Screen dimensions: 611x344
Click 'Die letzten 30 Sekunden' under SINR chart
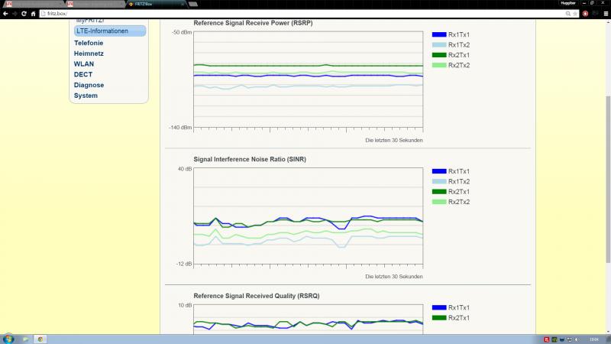pos(394,277)
